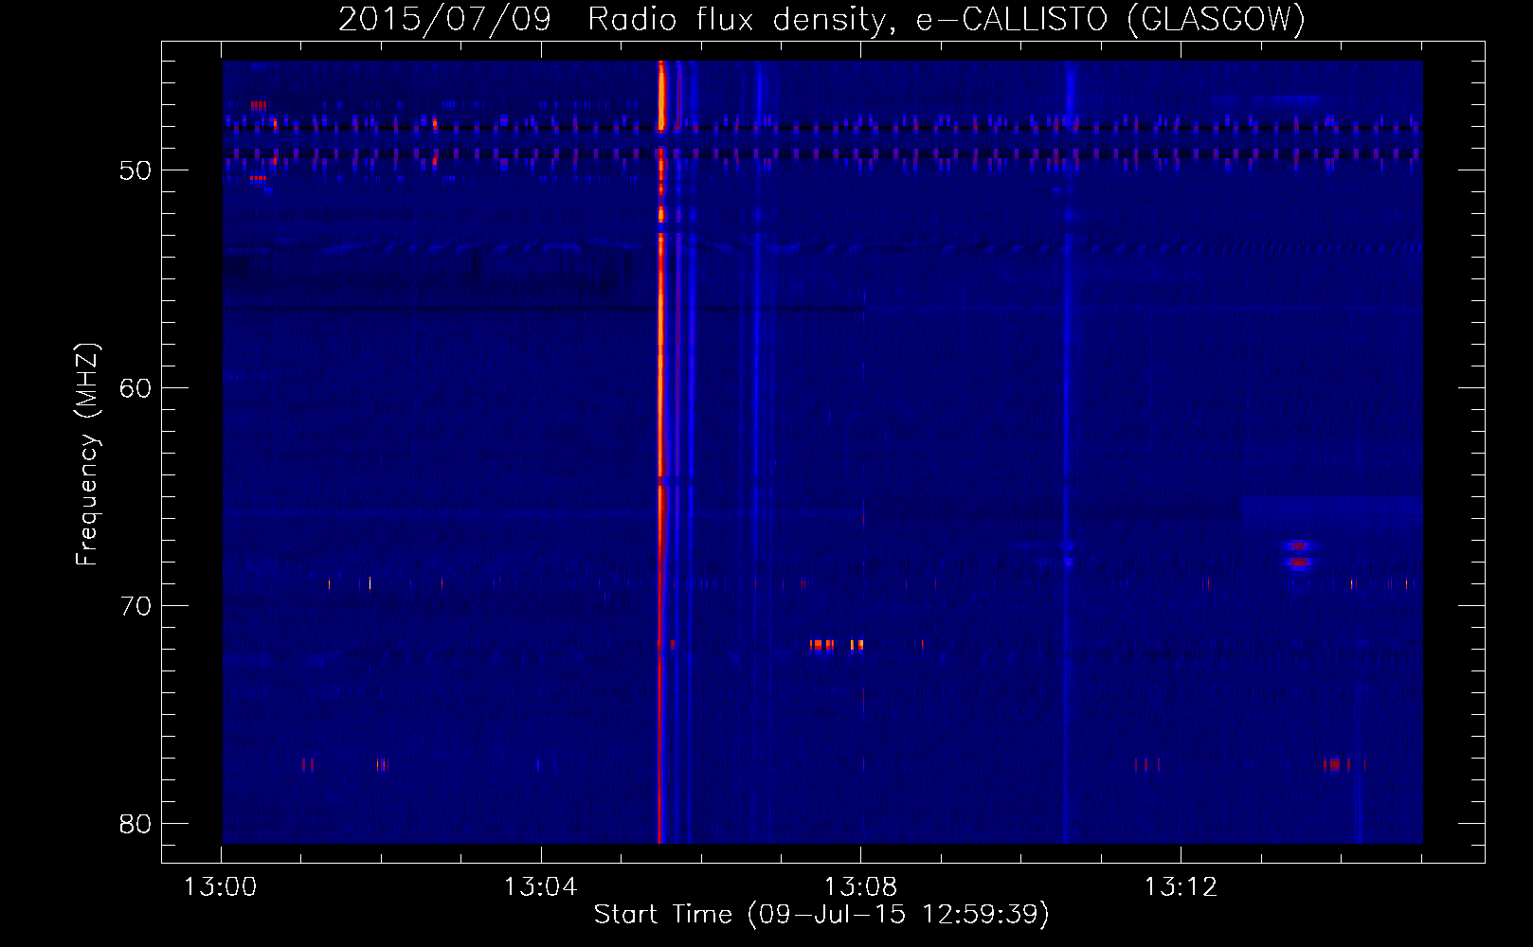Click the 13:04 time tick label
1533x947 pixels.
(540, 887)
